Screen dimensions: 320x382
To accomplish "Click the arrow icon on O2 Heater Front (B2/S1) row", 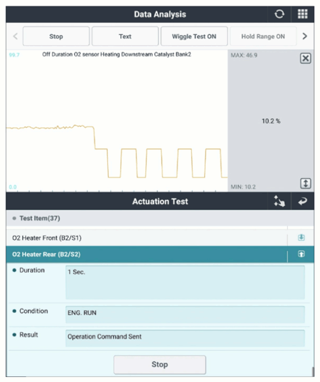I will [301, 237].
